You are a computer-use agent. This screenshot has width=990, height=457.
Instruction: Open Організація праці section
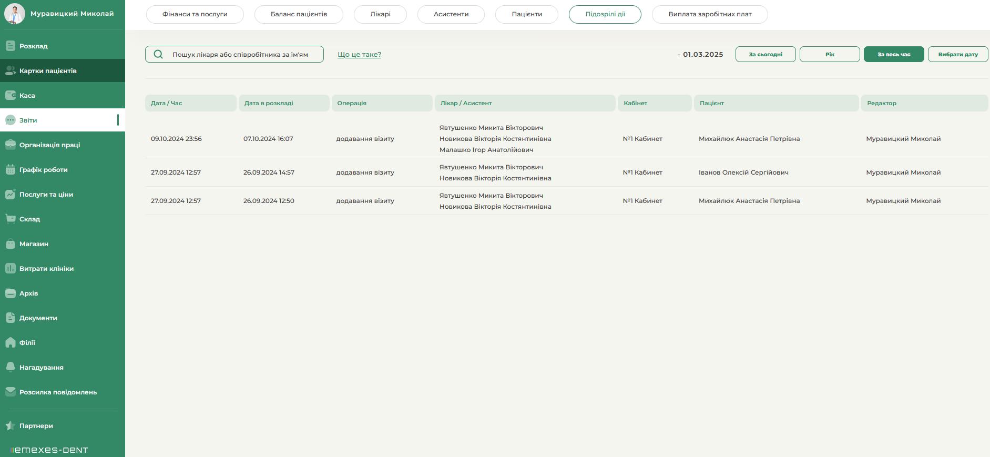(x=63, y=145)
